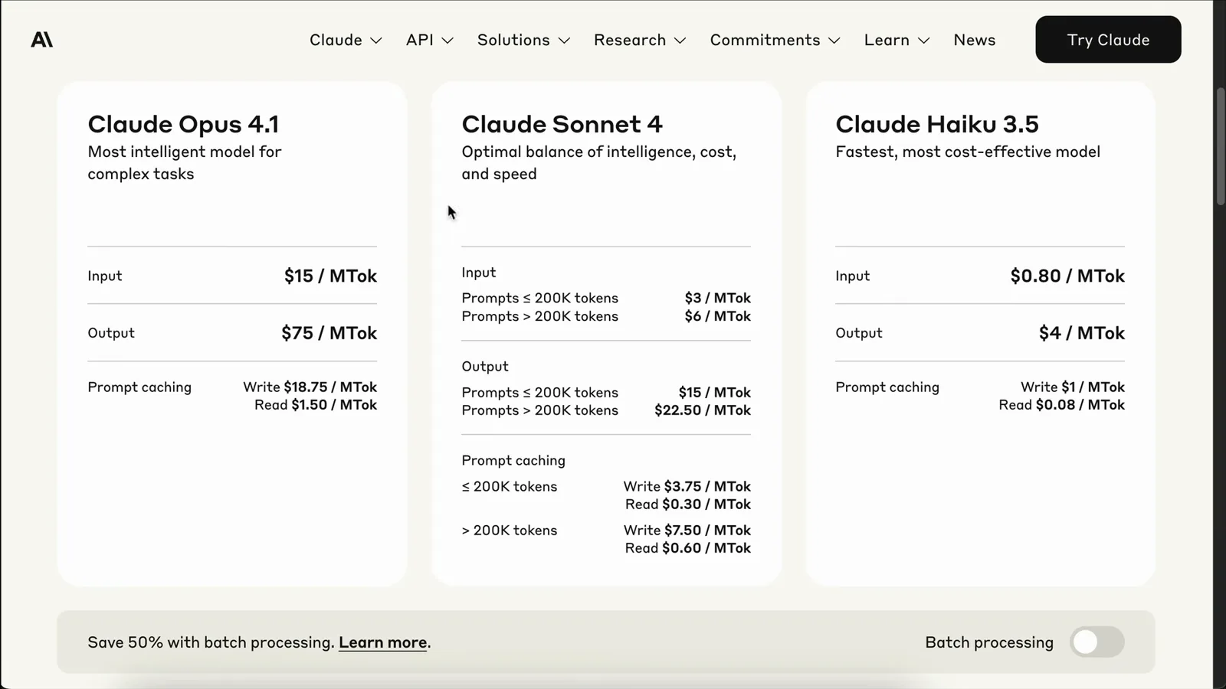Expand chevron next to Claude menu
Image resolution: width=1226 pixels, height=689 pixels.
(x=376, y=41)
